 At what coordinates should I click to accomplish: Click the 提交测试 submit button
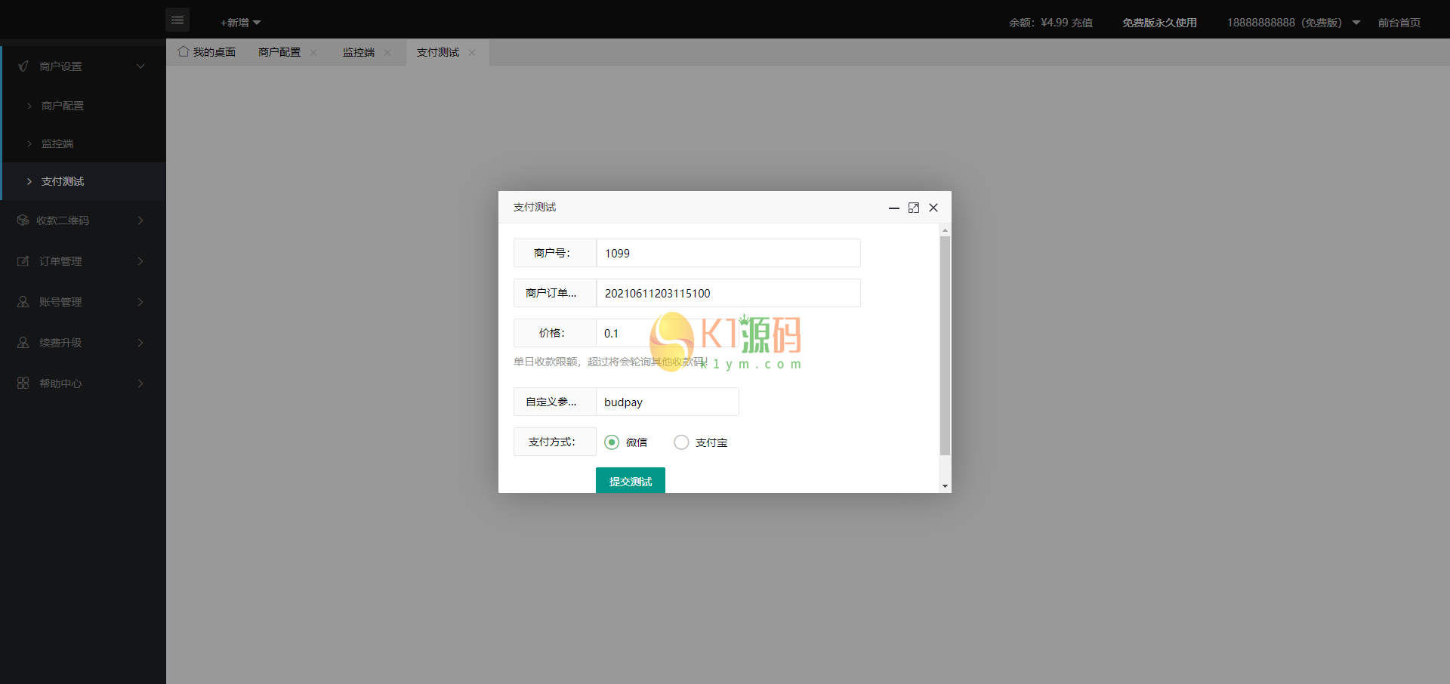pos(630,481)
